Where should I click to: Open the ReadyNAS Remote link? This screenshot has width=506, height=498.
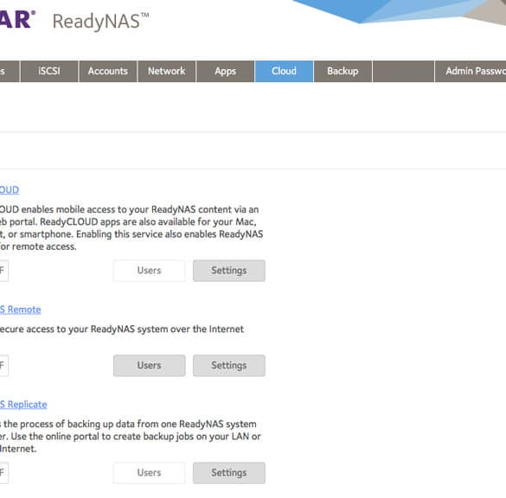pyautogui.click(x=21, y=310)
